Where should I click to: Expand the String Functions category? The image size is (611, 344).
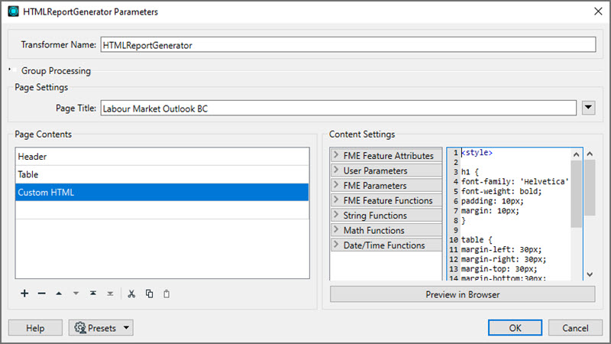tap(386, 215)
